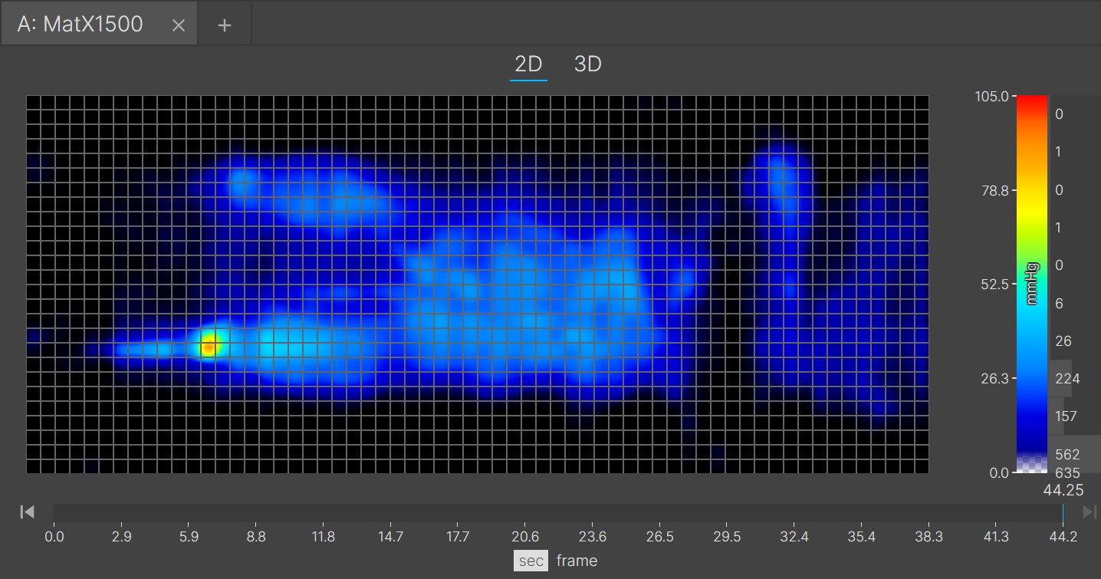Click the histogram bar labeled 224
1101x579 pixels.
[x=1060, y=378]
